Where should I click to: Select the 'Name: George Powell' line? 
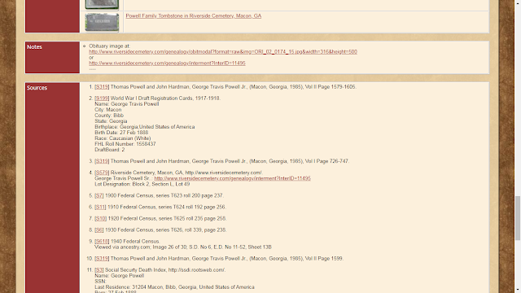pyautogui.click(x=120, y=276)
